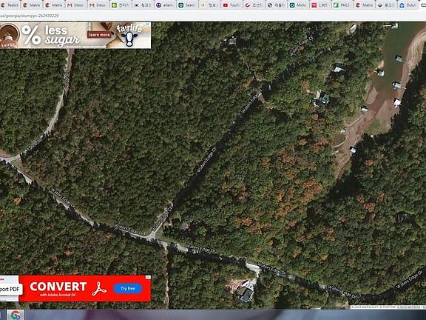Switch to the second Gmail Inbox tab
Viewport: 426px width, 320px height.
(x=98, y=5)
